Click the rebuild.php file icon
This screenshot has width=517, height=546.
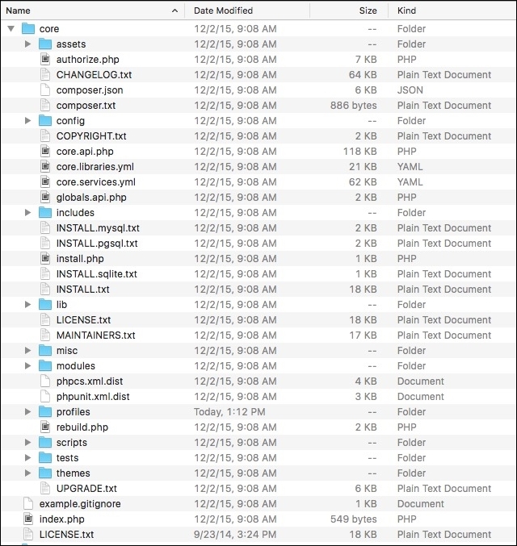coord(45,427)
